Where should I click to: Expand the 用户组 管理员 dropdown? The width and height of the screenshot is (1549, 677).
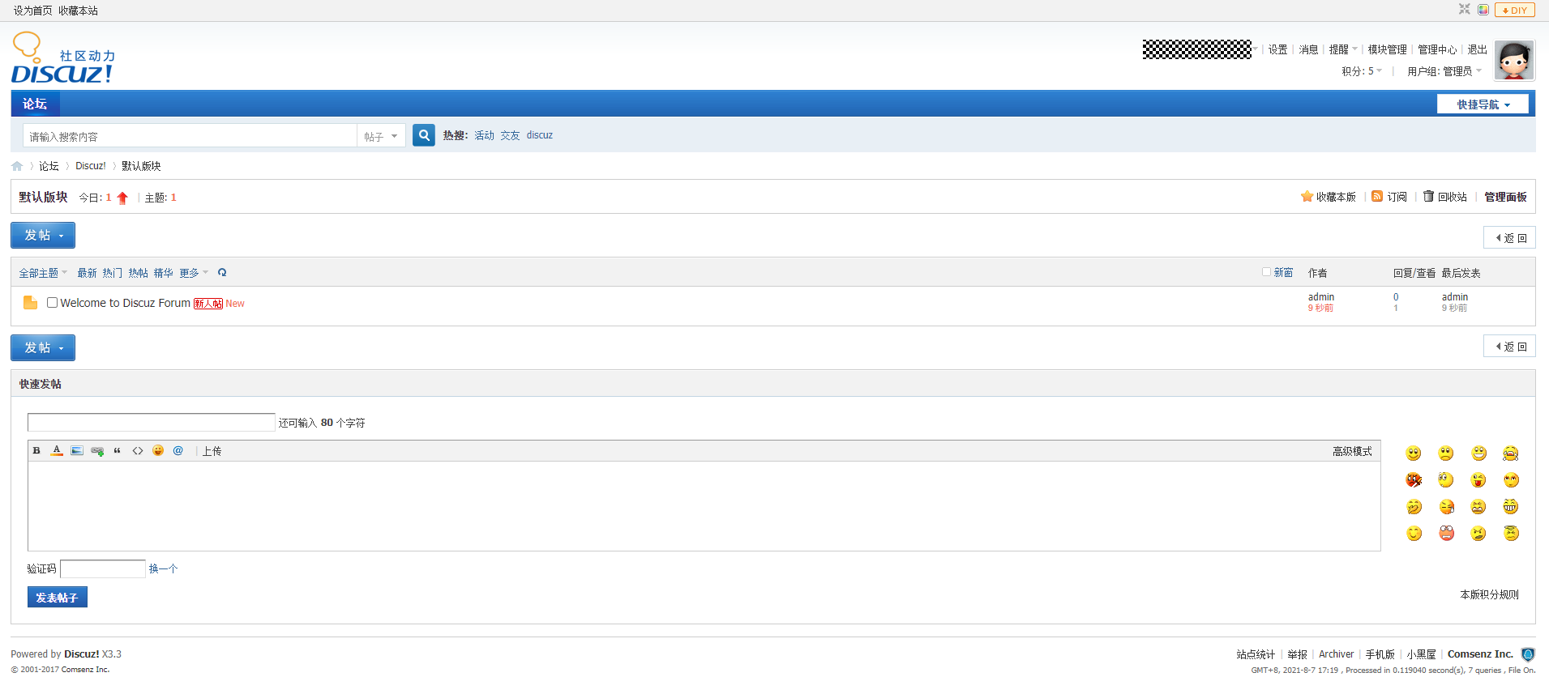[x=1444, y=71]
